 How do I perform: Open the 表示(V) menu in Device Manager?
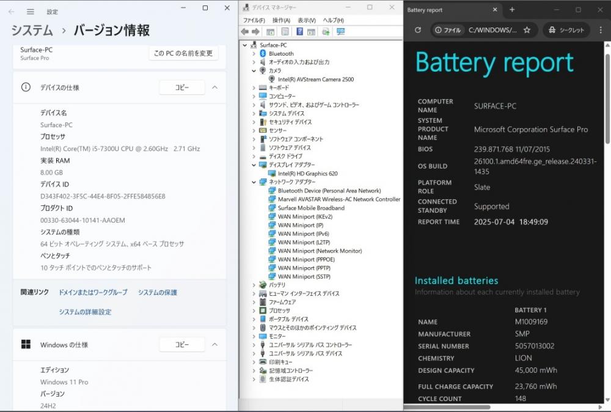point(307,20)
